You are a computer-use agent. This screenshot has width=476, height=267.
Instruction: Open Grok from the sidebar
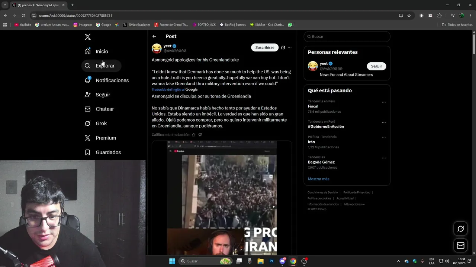[x=96, y=123]
